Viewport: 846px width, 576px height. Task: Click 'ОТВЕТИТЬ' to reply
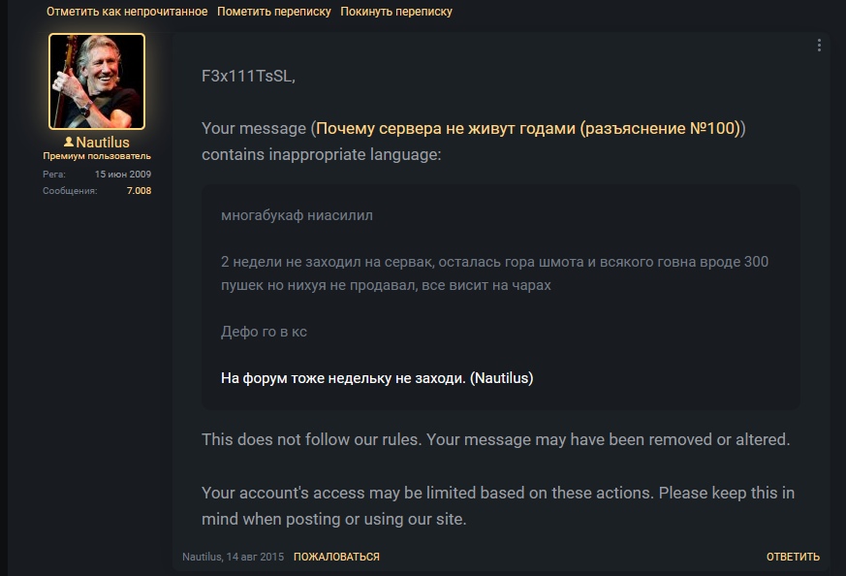[793, 557]
